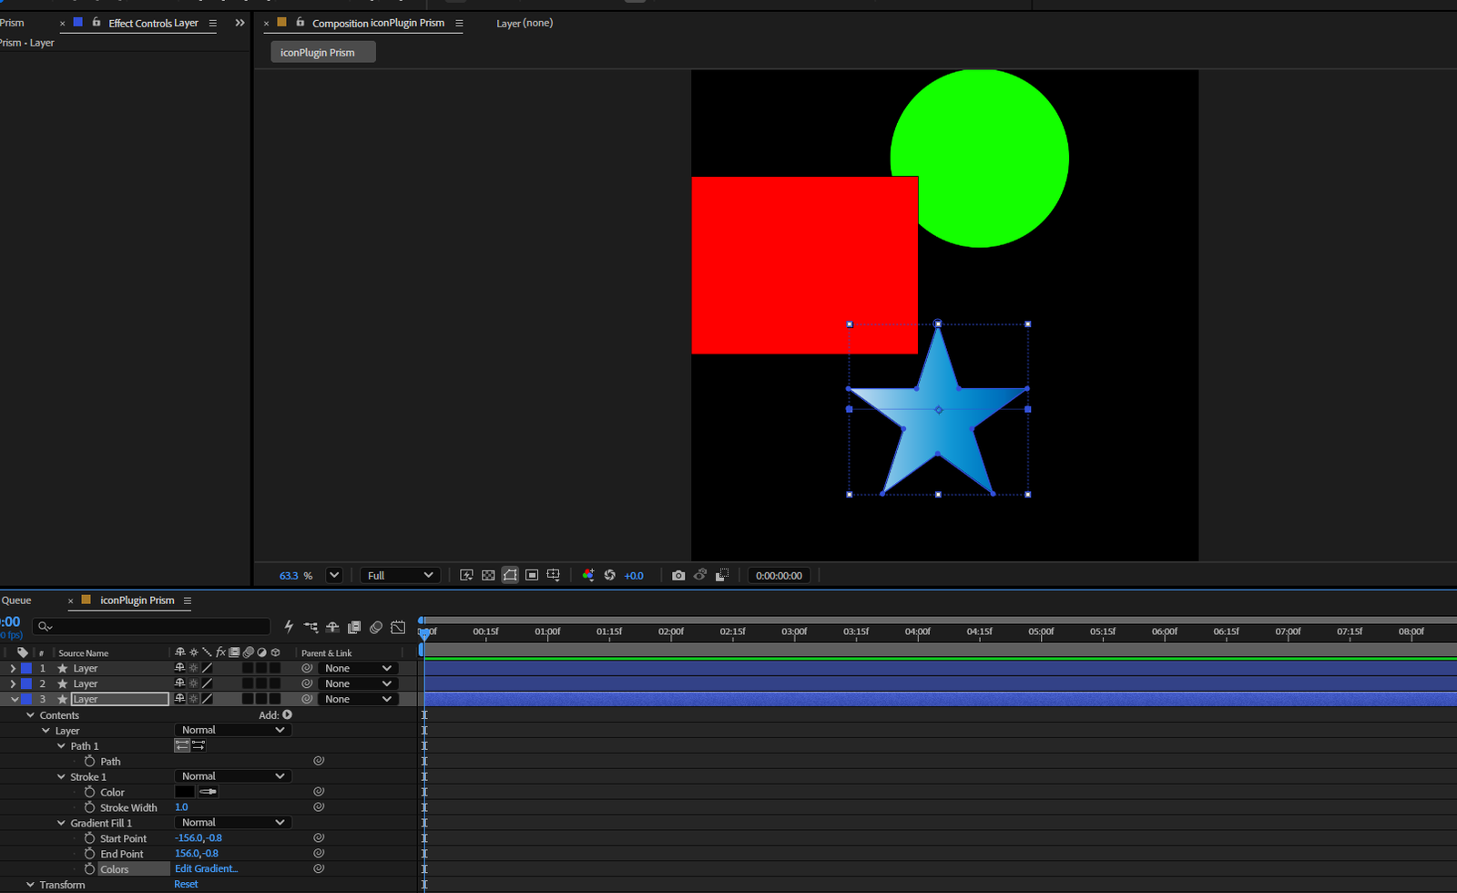Collapse the Contents group
Screen dimensions: 1457x893
point(30,715)
